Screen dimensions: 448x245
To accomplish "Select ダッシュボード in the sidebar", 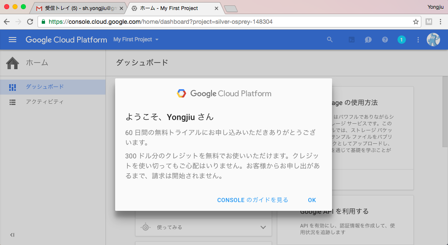I will [x=44, y=87].
